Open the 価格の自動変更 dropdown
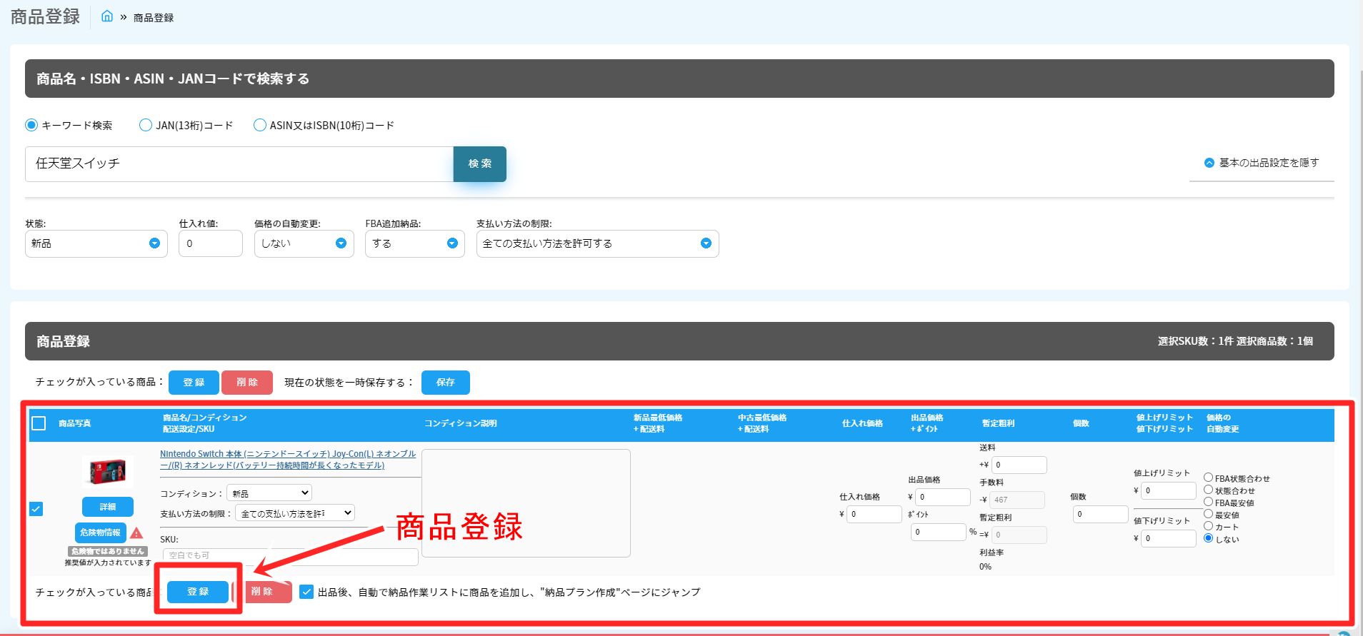Image resolution: width=1363 pixels, height=636 pixels. click(x=304, y=243)
